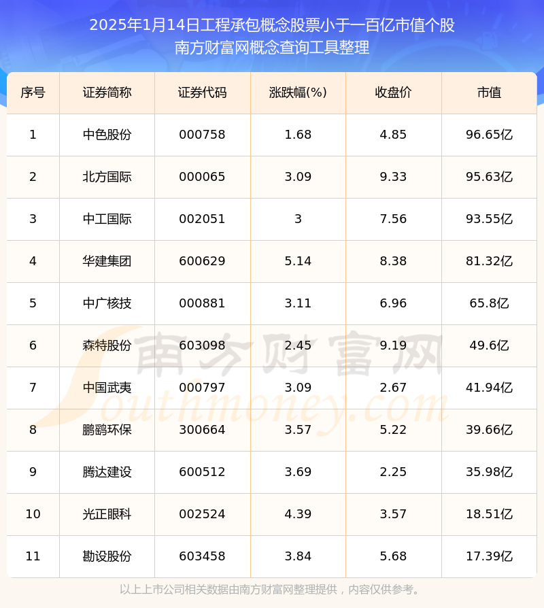
Task: Click the 收盘价 column header
Action: (x=393, y=92)
